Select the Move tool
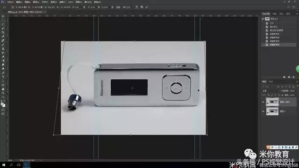Image resolution: width=299 pixels, height=168 pixels. pos(3,16)
